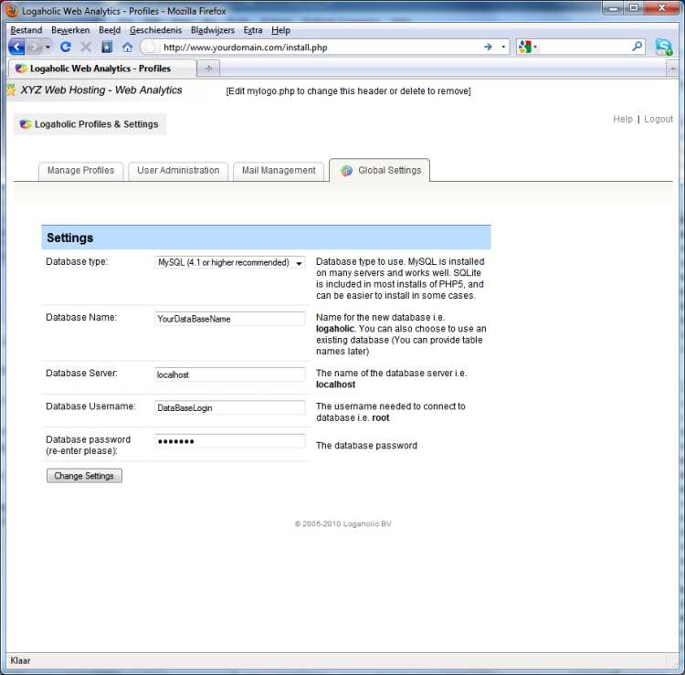Click the Go arrow in address bar
The height and width of the screenshot is (675, 685).
pos(488,47)
